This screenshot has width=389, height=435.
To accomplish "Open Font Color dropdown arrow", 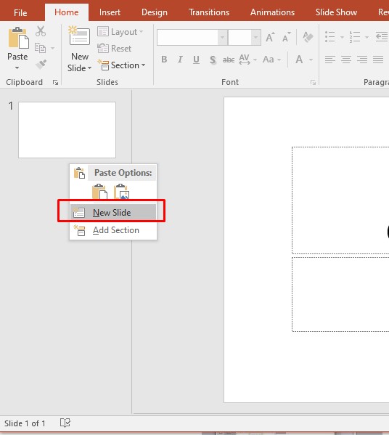I will pos(311,60).
